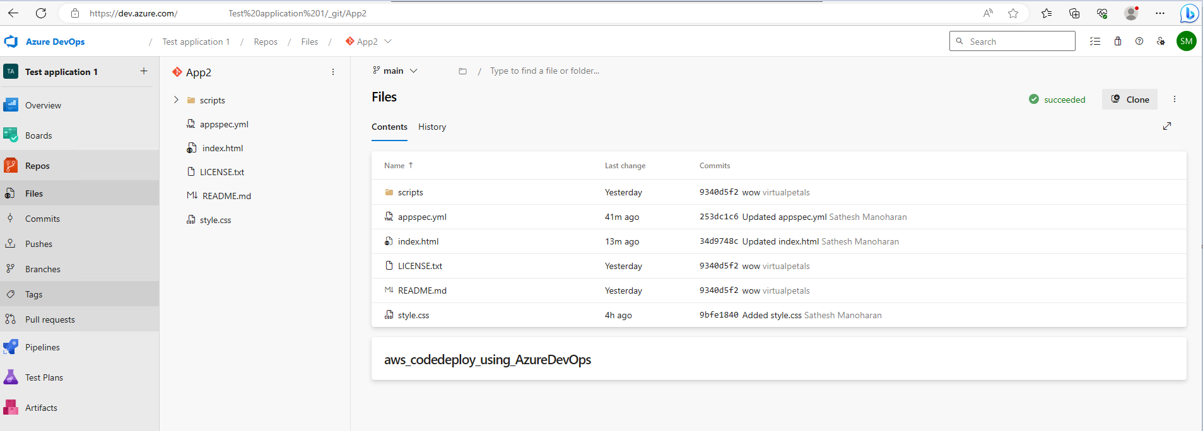1203x431 pixels.
Task: Open the browser profile avatar
Action: point(1131,13)
